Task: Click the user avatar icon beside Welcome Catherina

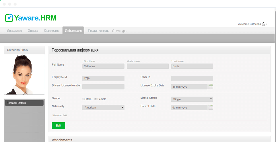Action: (263, 24)
